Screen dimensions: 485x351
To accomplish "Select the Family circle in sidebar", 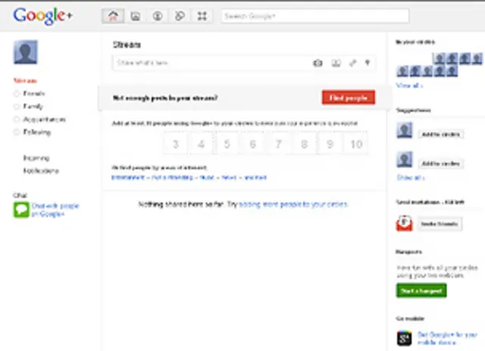I will click(x=33, y=106).
